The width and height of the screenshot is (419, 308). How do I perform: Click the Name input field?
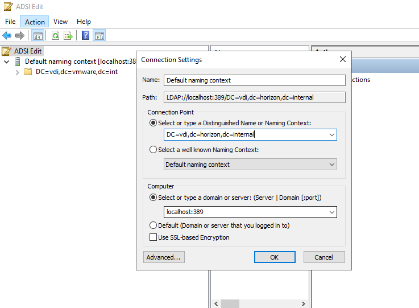coord(254,80)
